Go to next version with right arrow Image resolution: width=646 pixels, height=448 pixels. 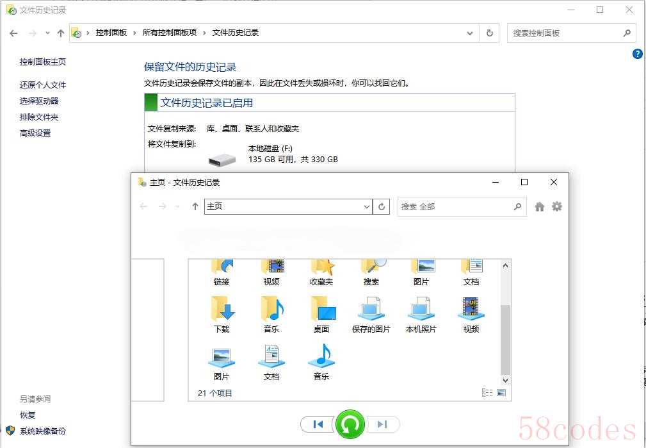(x=383, y=424)
